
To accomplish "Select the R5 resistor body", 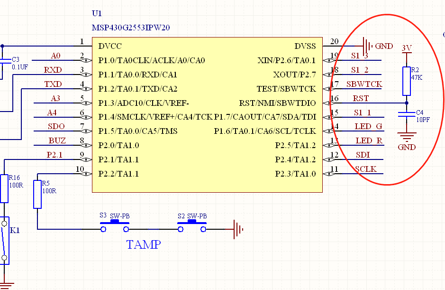I will point(37,194).
